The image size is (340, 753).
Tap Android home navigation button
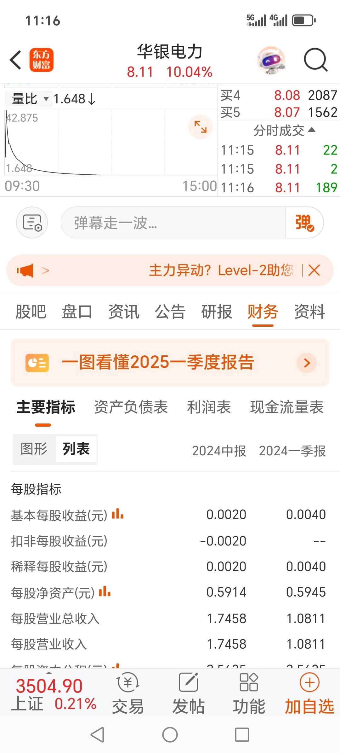tap(170, 735)
